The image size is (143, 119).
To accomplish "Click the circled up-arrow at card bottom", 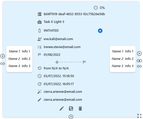I will point(71,117).
